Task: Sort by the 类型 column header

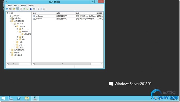Action: pos(66,13)
